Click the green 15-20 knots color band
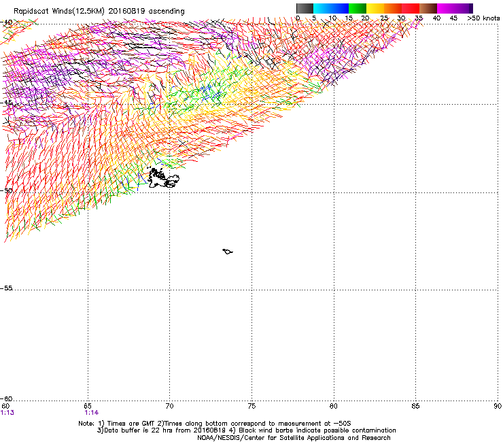Image resolution: width=503 pixels, height=442 pixels. tap(358, 8)
